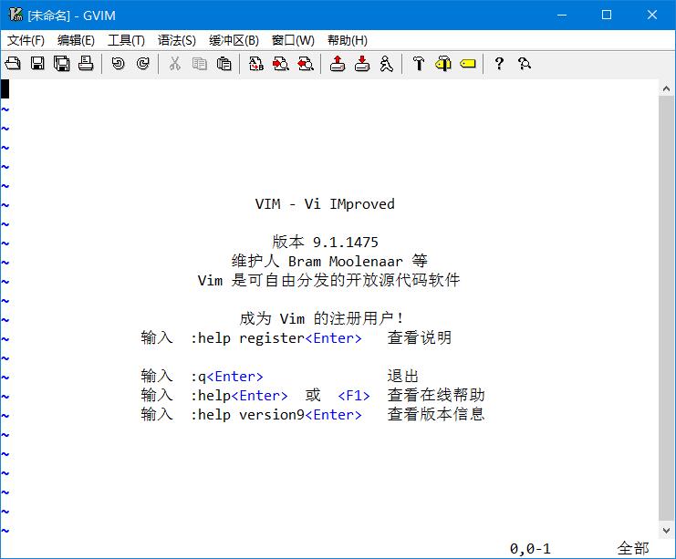This screenshot has width=676, height=559.
Task: Click the Save All files icon
Action: [x=62, y=64]
